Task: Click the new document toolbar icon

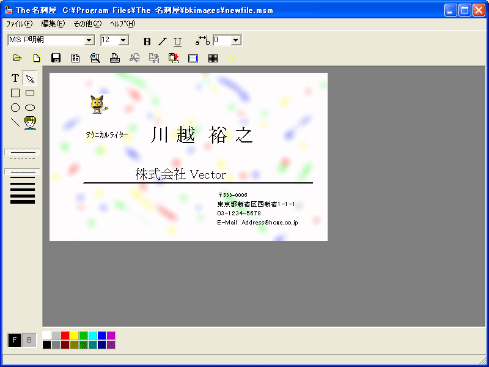Action: pyautogui.click(x=37, y=57)
